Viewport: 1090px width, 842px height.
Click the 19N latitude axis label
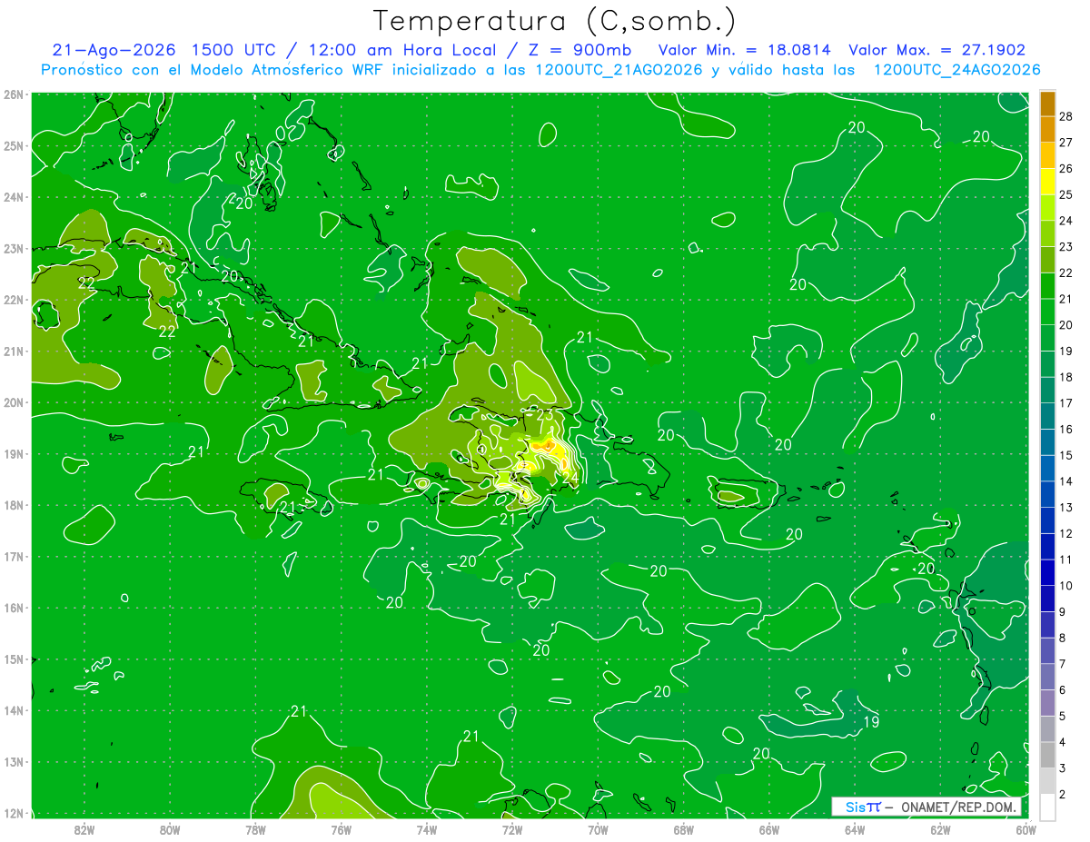pos(14,453)
